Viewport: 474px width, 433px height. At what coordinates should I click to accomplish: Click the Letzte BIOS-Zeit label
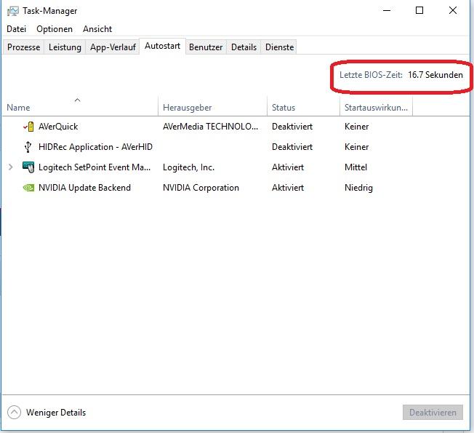tap(371, 75)
